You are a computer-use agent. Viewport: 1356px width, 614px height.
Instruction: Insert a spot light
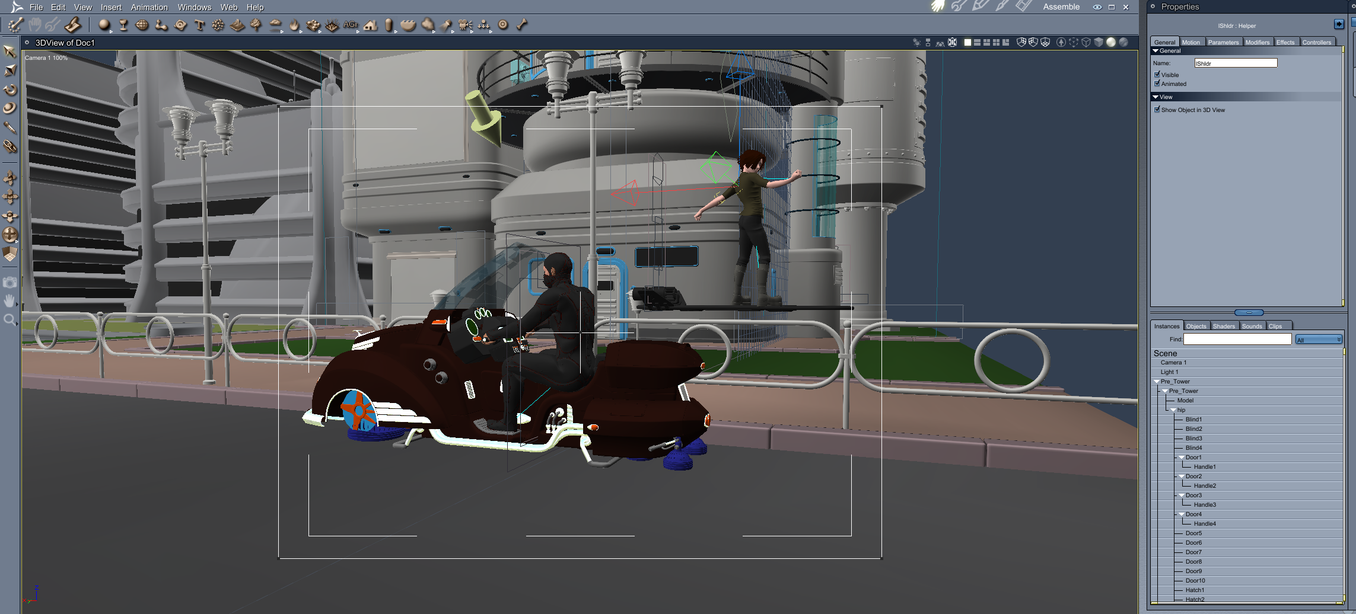[x=446, y=25]
